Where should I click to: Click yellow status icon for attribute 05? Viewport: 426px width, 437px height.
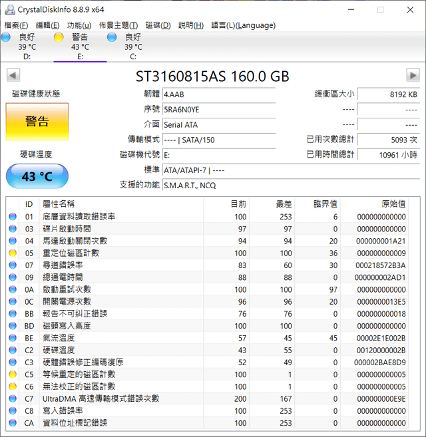(x=13, y=253)
